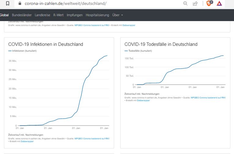Click the Datawrapper link in the topmost card
Screen dimensions: 234x154
click(129, 25)
